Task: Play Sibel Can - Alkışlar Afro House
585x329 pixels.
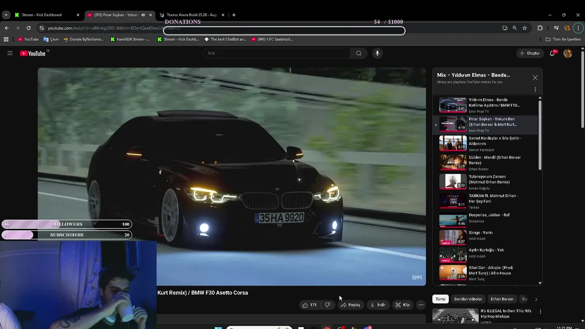Action: 485,273
